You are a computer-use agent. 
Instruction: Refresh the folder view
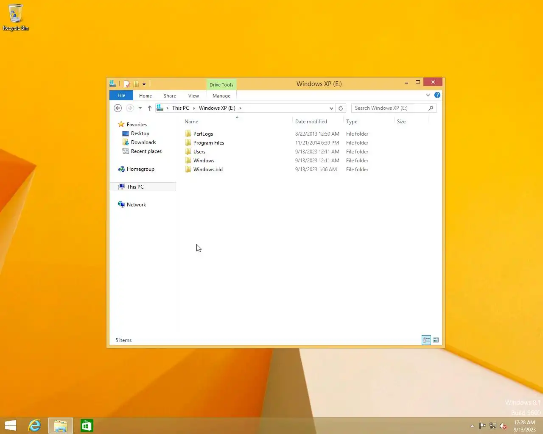pyautogui.click(x=341, y=108)
